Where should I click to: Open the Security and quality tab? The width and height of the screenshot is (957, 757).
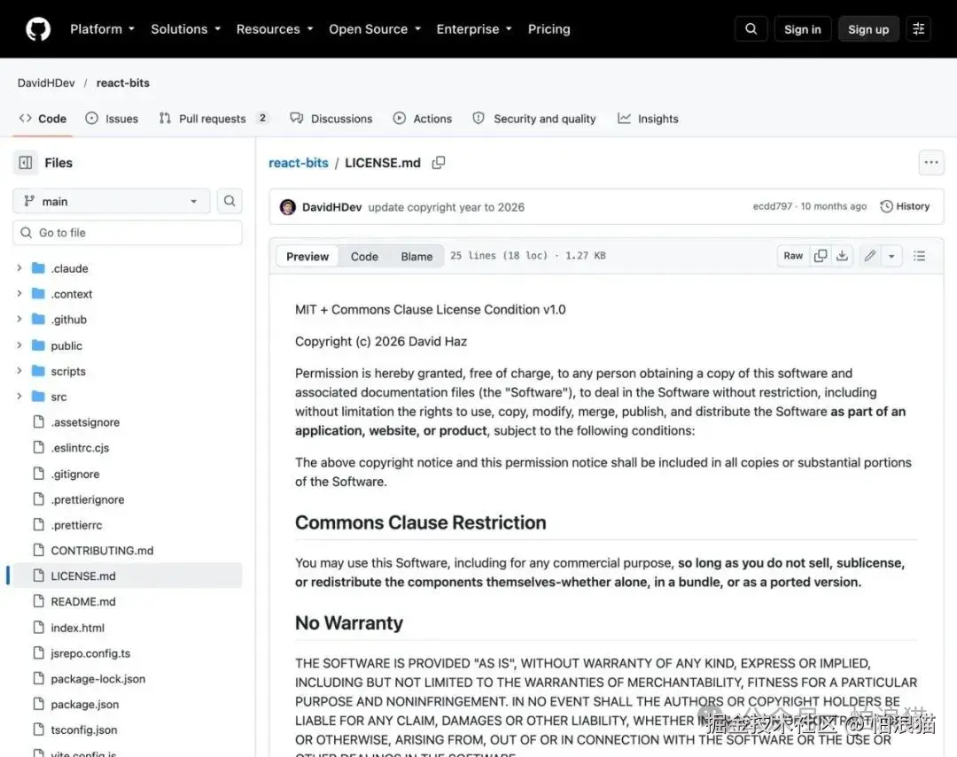point(534,119)
